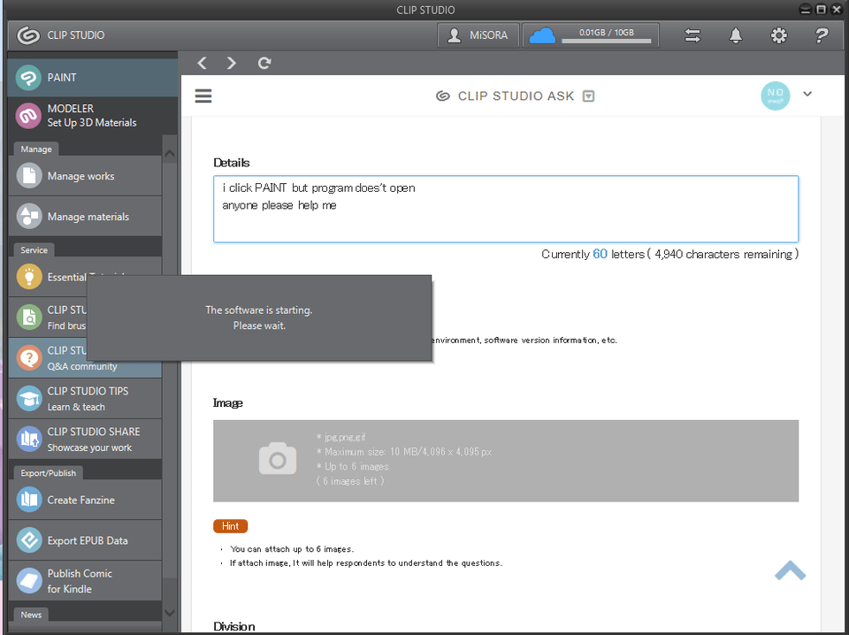This screenshot has height=635, width=849.
Task: Expand the profile avatar chevron menu
Action: coord(807,95)
